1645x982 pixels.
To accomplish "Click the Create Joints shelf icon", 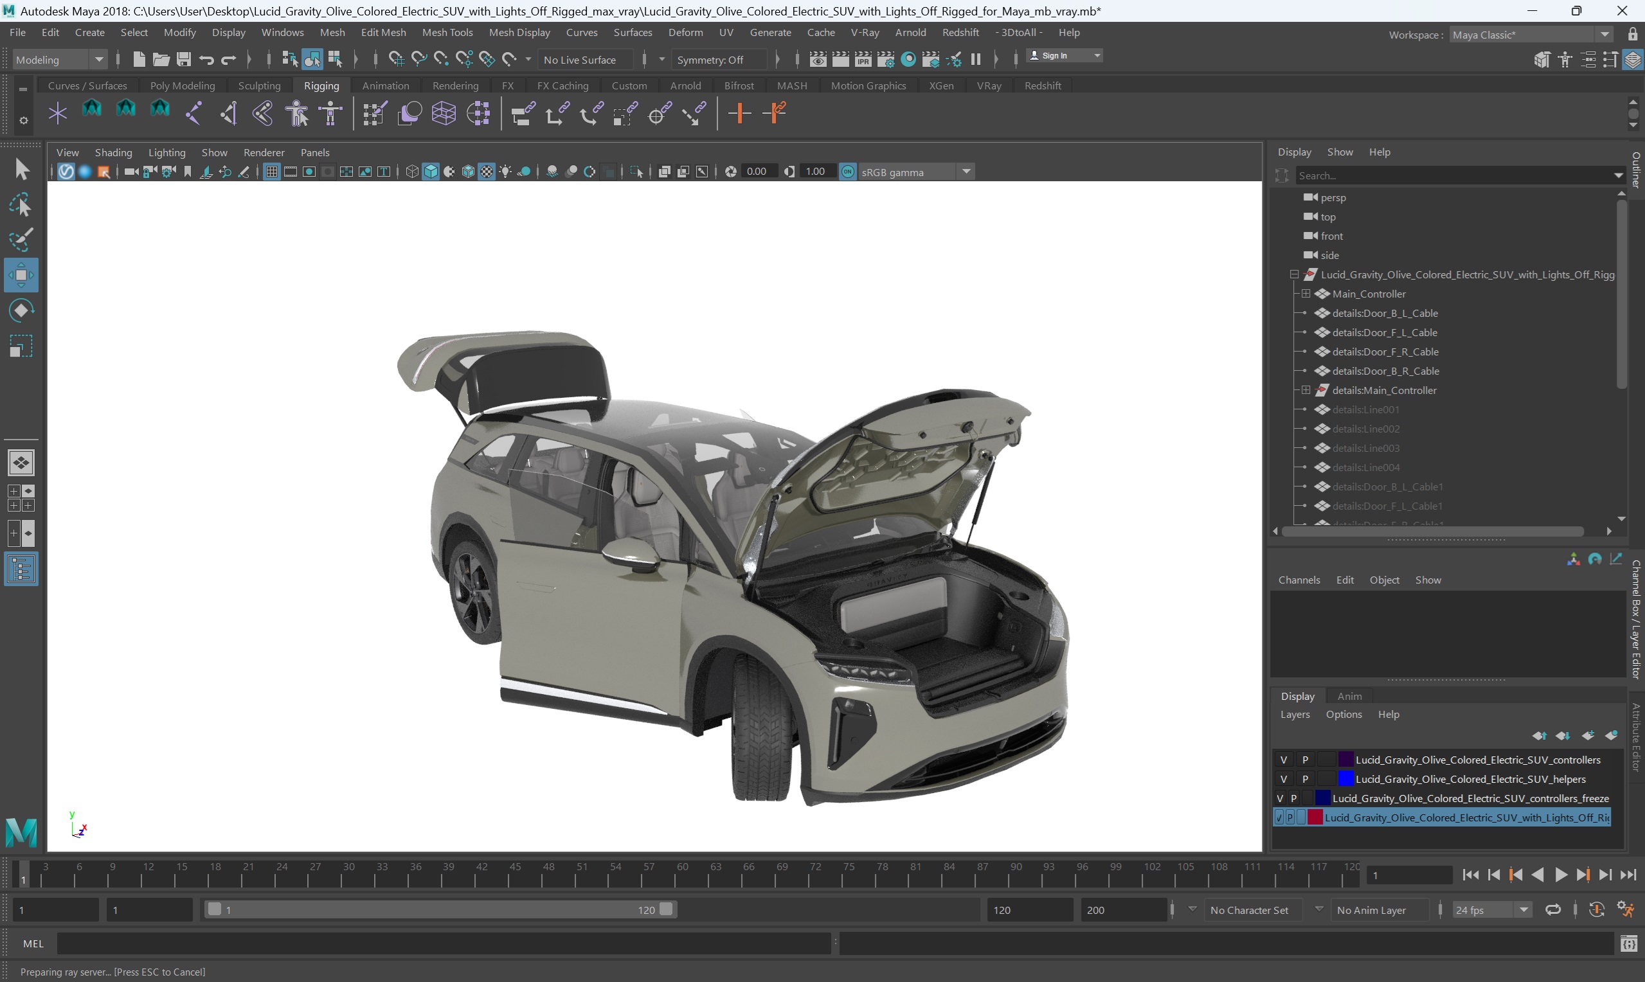I will [194, 113].
